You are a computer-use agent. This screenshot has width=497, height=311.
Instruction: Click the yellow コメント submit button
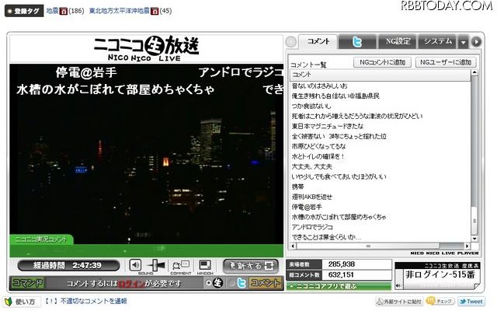[x=265, y=283]
